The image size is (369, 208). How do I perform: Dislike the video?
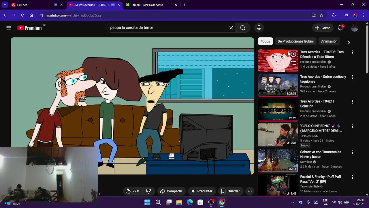pyautogui.click(x=148, y=191)
